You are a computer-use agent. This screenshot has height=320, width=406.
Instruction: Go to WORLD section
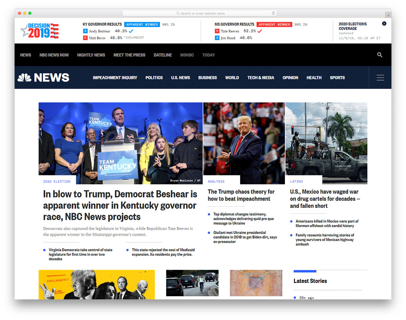pyautogui.click(x=232, y=77)
